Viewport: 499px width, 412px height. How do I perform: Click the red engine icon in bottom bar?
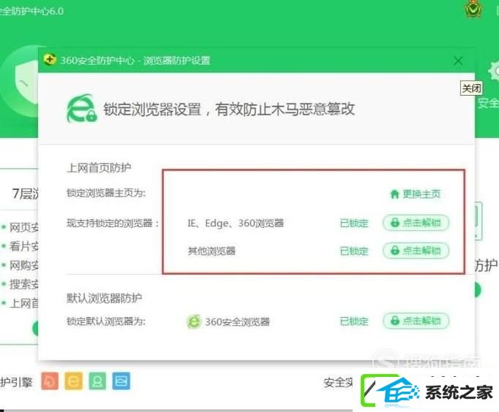50,381
